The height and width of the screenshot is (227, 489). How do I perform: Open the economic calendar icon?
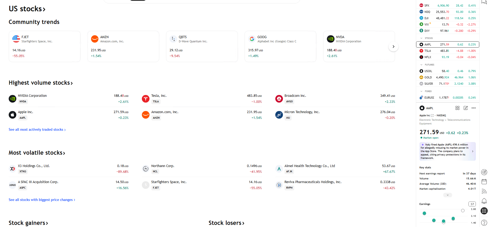484,181
